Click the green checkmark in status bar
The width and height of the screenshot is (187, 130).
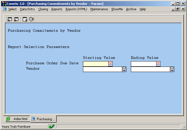pyautogui.click(x=52, y=127)
